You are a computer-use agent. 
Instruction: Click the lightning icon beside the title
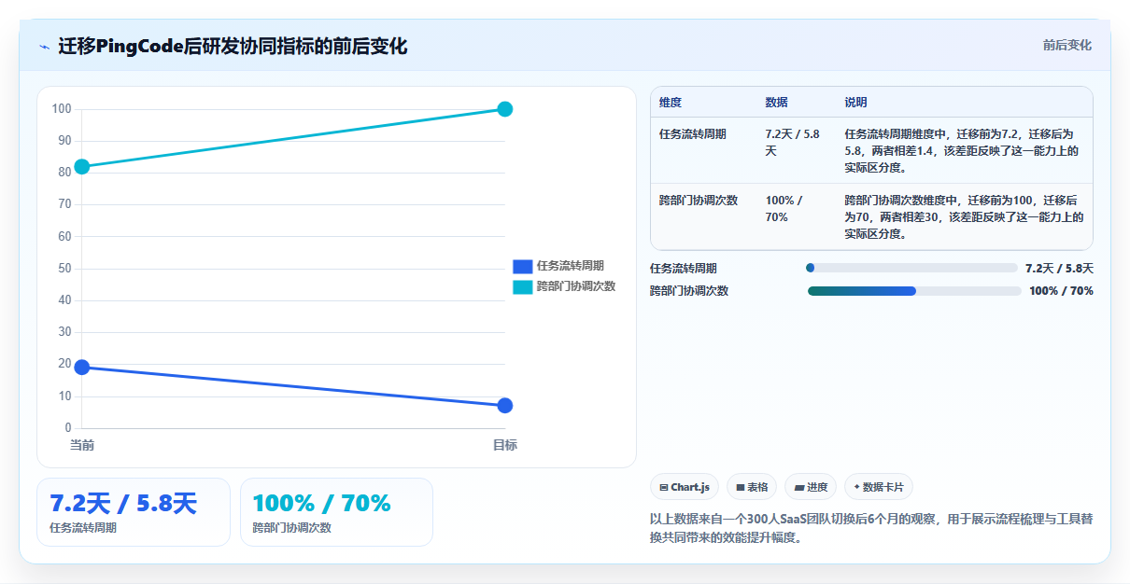(44, 47)
